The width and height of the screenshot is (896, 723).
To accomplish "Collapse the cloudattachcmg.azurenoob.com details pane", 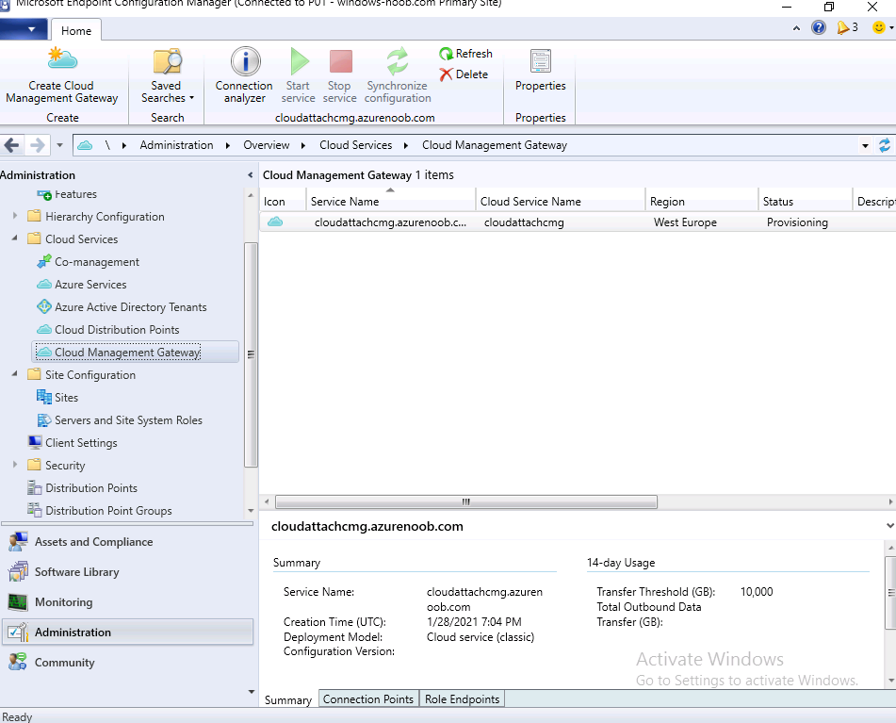I will tap(889, 526).
